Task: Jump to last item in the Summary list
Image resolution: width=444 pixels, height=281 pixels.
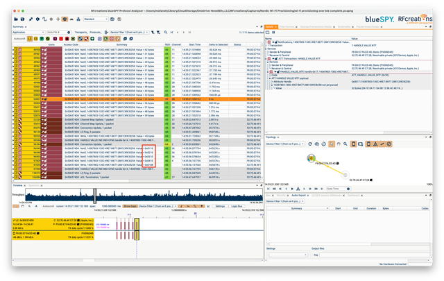Action: point(189,33)
